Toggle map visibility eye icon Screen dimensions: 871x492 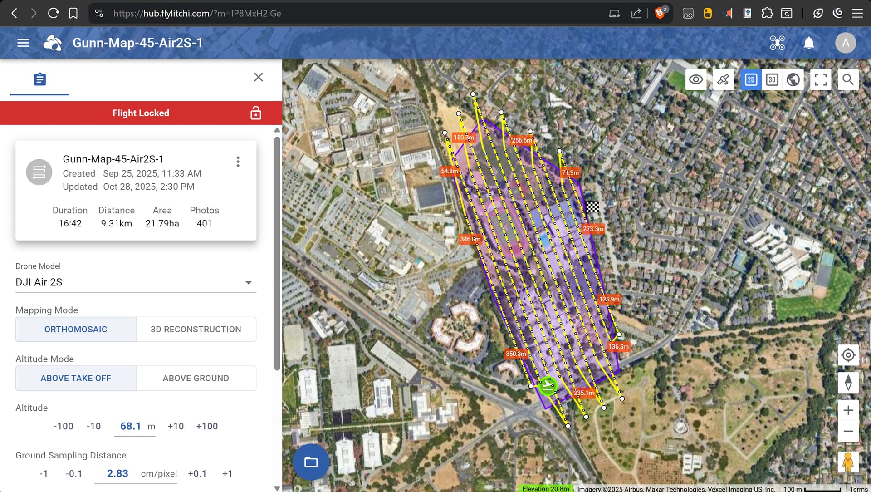pyautogui.click(x=695, y=80)
